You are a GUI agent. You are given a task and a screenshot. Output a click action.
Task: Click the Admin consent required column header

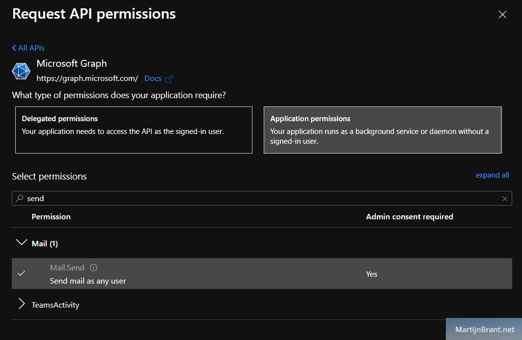[410, 217]
